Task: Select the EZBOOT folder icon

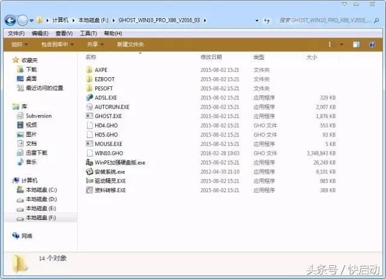Action: [89, 79]
